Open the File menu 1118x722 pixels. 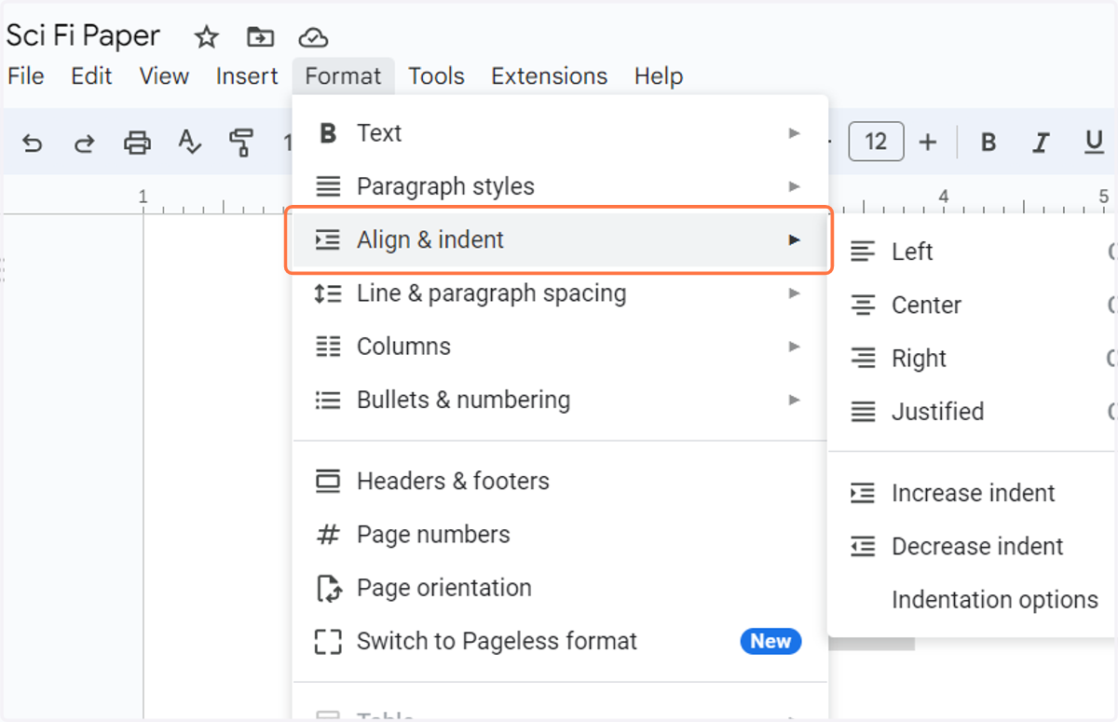pyautogui.click(x=26, y=76)
